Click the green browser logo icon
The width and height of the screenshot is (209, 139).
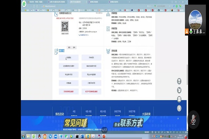(4, 5)
